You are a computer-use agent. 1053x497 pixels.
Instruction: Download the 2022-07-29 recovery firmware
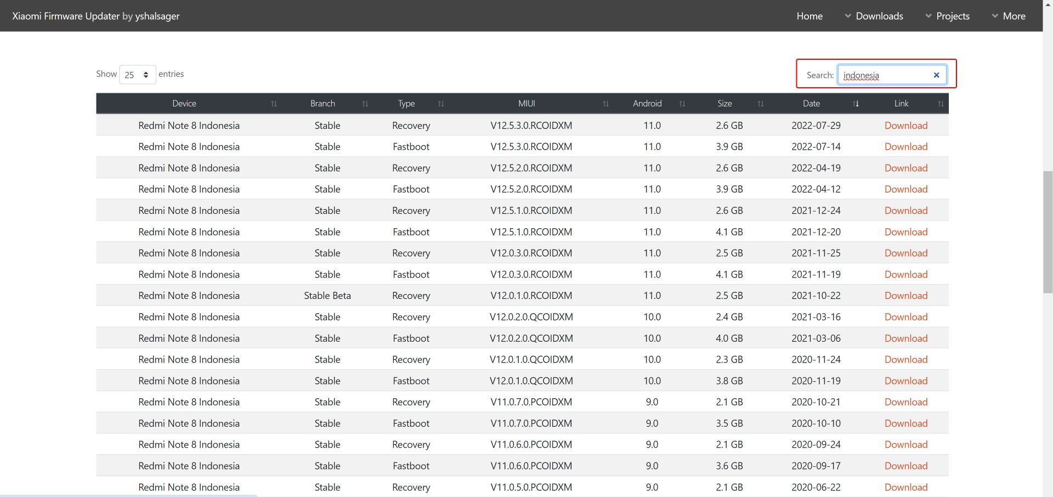tap(906, 125)
